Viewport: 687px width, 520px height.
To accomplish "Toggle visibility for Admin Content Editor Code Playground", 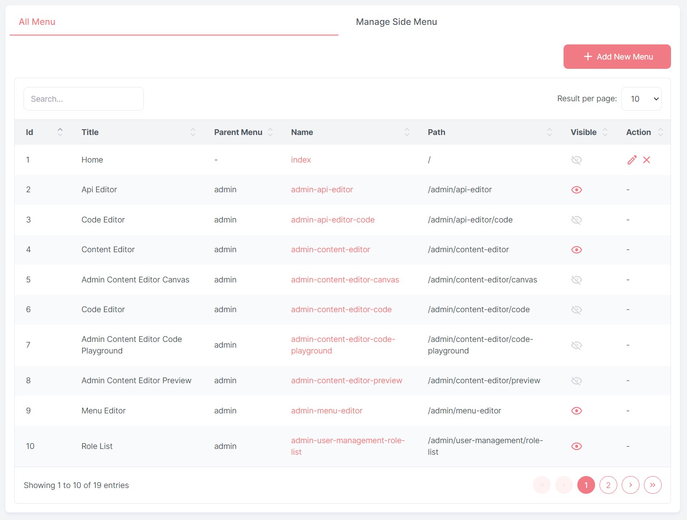I will pyautogui.click(x=576, y=345).
